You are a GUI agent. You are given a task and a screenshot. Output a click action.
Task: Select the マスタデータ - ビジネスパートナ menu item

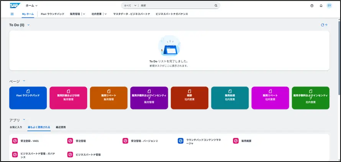(132, 14)
